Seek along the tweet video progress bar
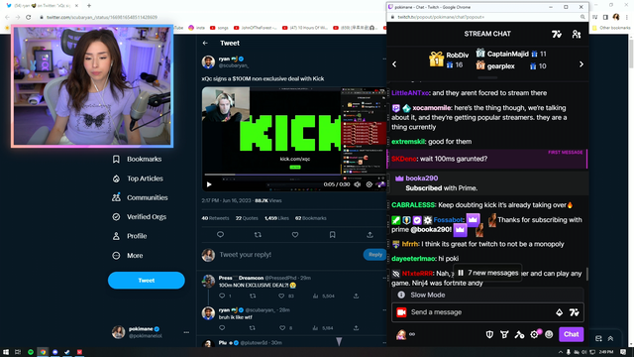Screen dimensions: 634x357 [272, 175]
